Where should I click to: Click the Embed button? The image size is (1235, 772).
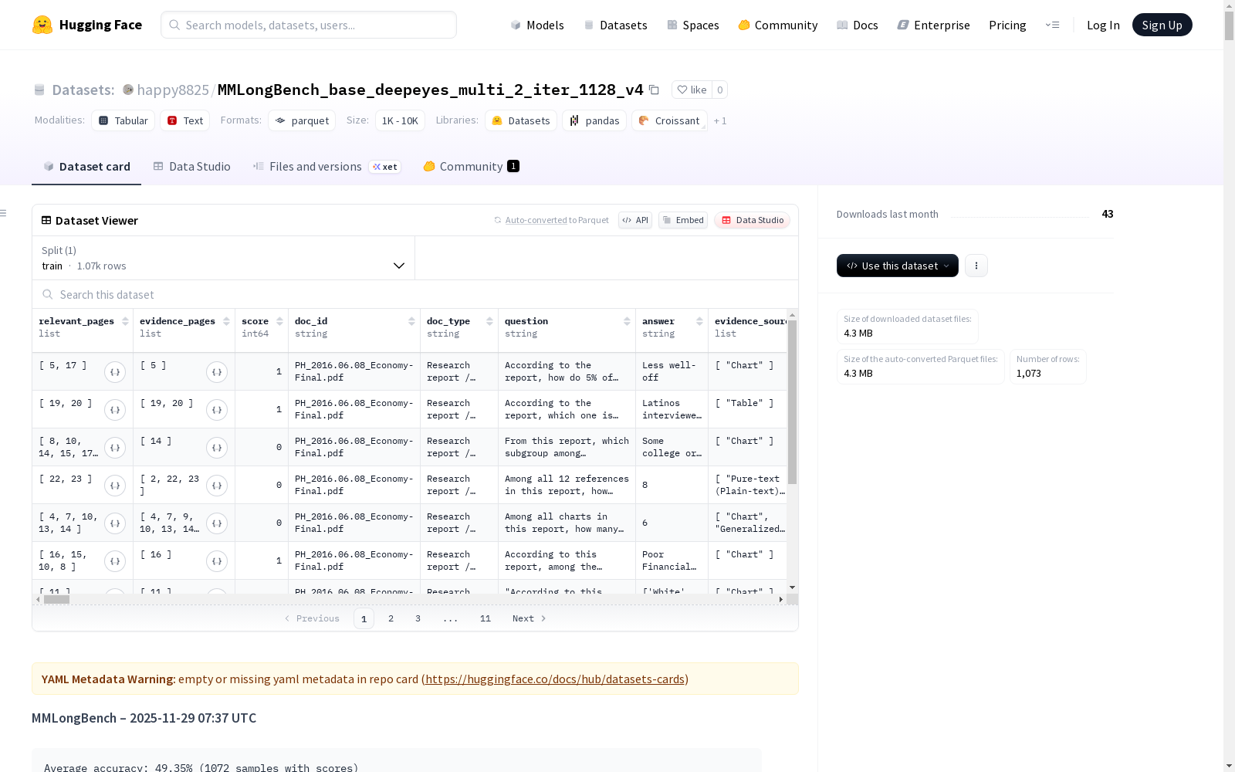click(x=683, y=220)
